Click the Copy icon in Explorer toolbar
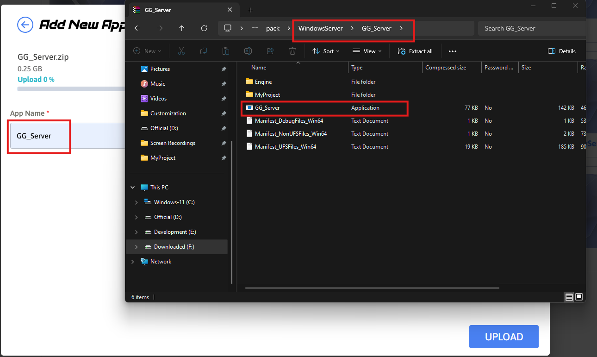This screenshot has width=597, height=357. pyautogui.click(x=204, y=51)
